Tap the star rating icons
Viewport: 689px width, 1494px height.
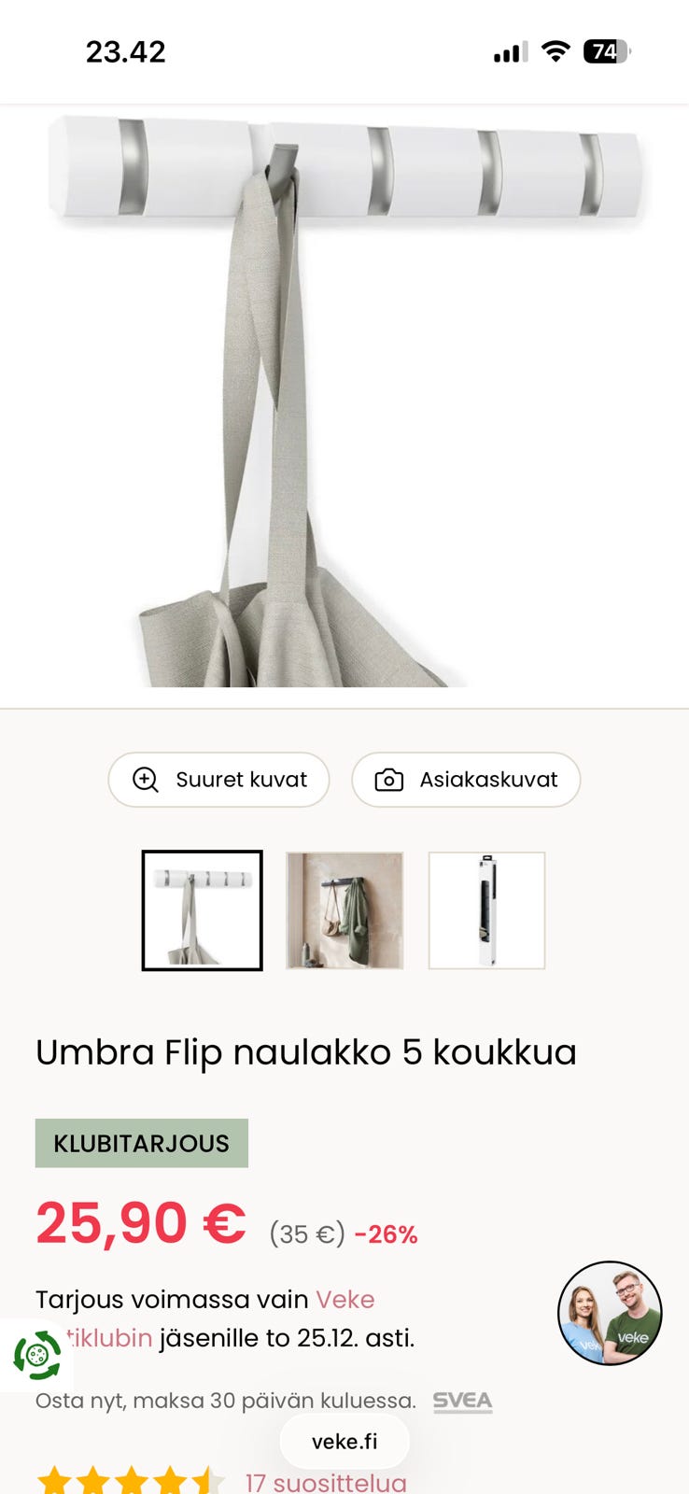131,1481
